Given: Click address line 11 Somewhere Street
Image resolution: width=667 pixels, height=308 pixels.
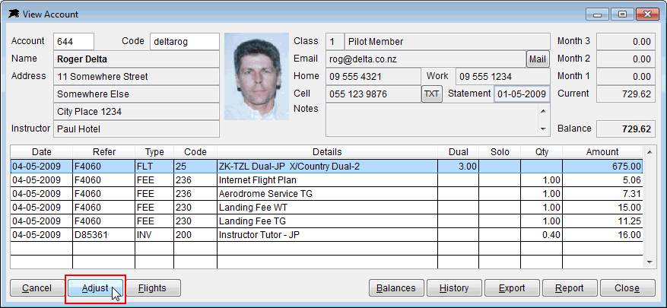Looking at the screenshot, I should click(137, 77).
